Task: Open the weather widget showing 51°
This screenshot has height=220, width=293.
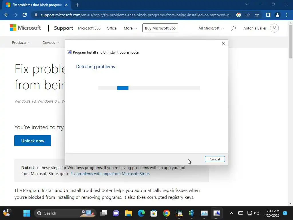Action: (7, 213)
